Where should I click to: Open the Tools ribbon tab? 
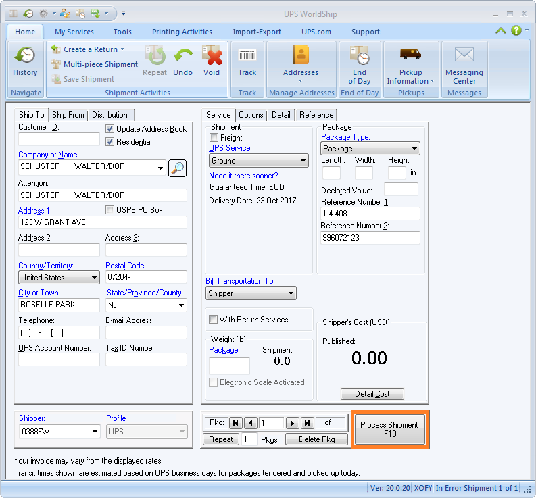click(x=122, y=32)
